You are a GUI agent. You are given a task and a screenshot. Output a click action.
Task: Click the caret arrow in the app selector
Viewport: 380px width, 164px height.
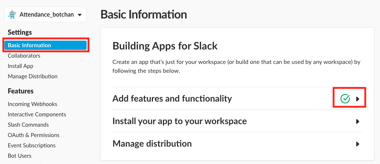[80, 15]
